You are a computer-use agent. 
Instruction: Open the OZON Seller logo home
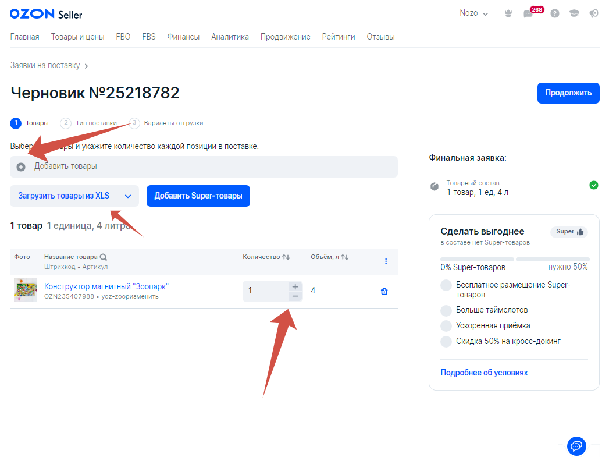(46, 14)
